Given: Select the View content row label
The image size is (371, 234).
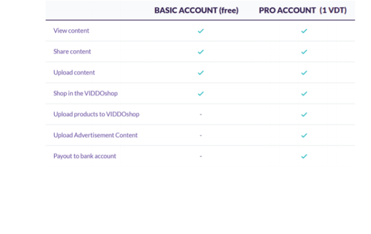Looking at the screenshot, I should 71,31.
